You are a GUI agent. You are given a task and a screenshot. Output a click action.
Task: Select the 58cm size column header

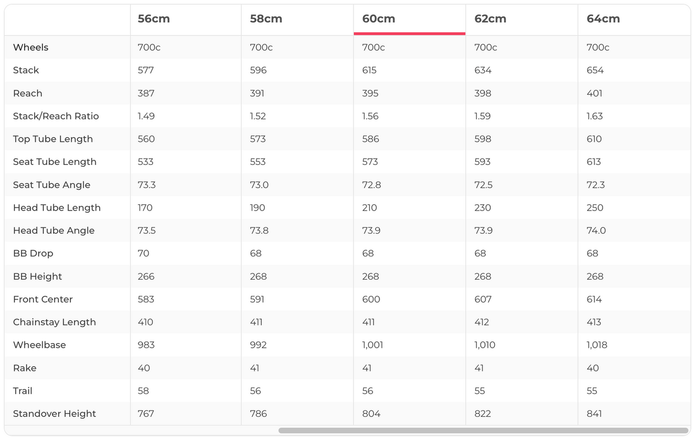[266, 19]
